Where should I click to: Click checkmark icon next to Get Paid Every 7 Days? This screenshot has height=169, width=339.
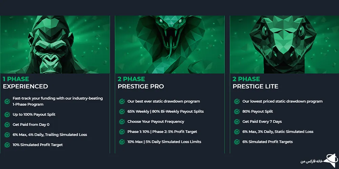click(x=237, y=122)
